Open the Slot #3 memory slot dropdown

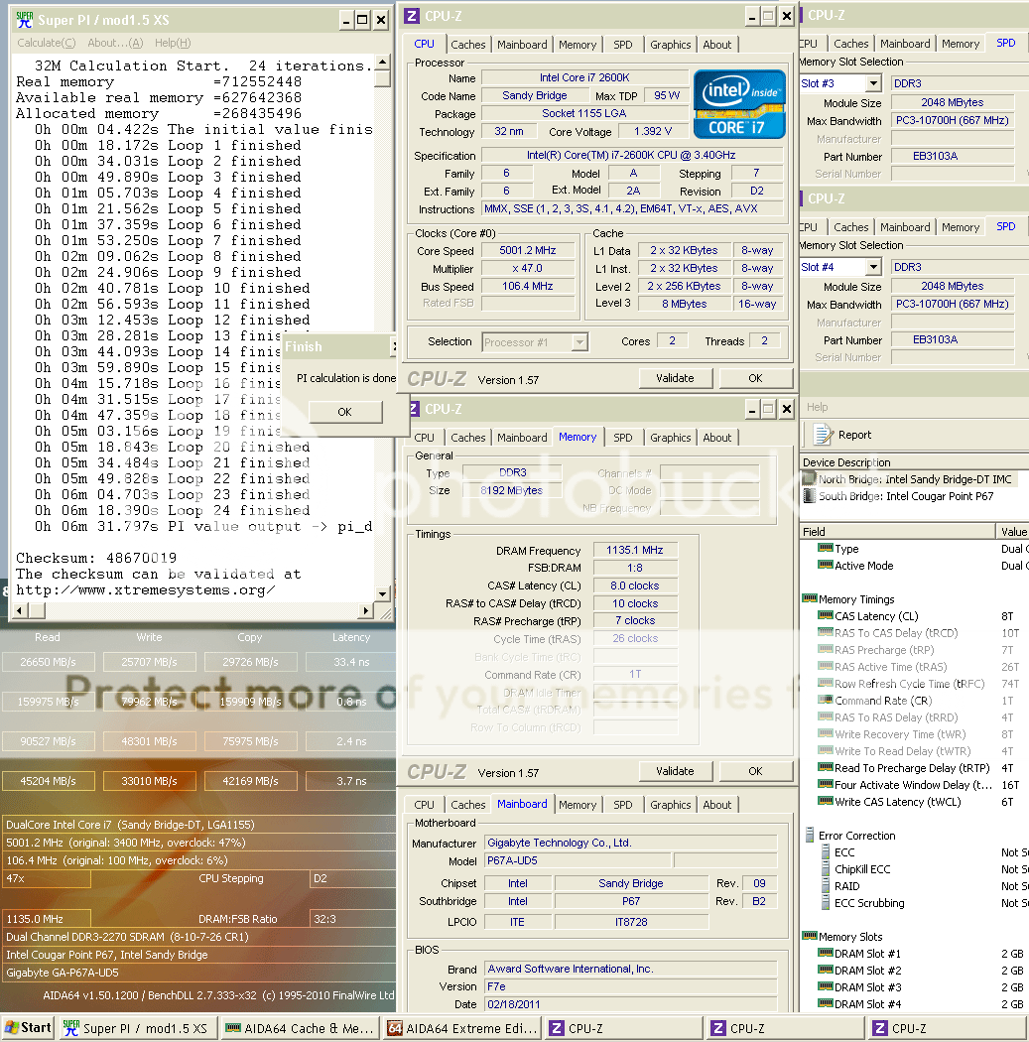tap(873, 84)
